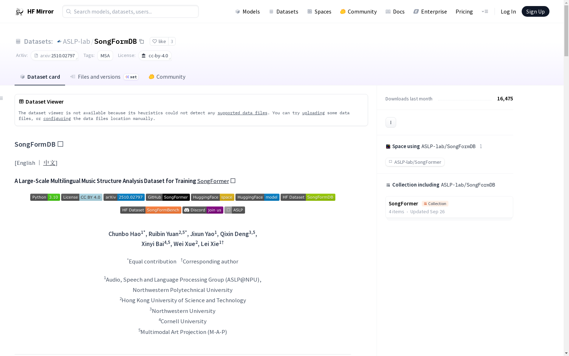Click the MSA tag
This screenshot has height=356, width=569.
(105, 56)
